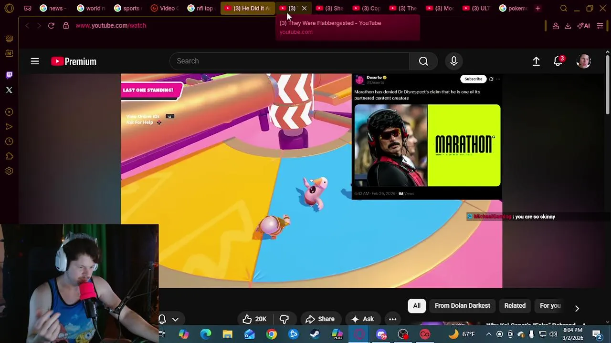Select the 'Related' filter chip
This screenshot has height=343, width=611.
point(515,306)
